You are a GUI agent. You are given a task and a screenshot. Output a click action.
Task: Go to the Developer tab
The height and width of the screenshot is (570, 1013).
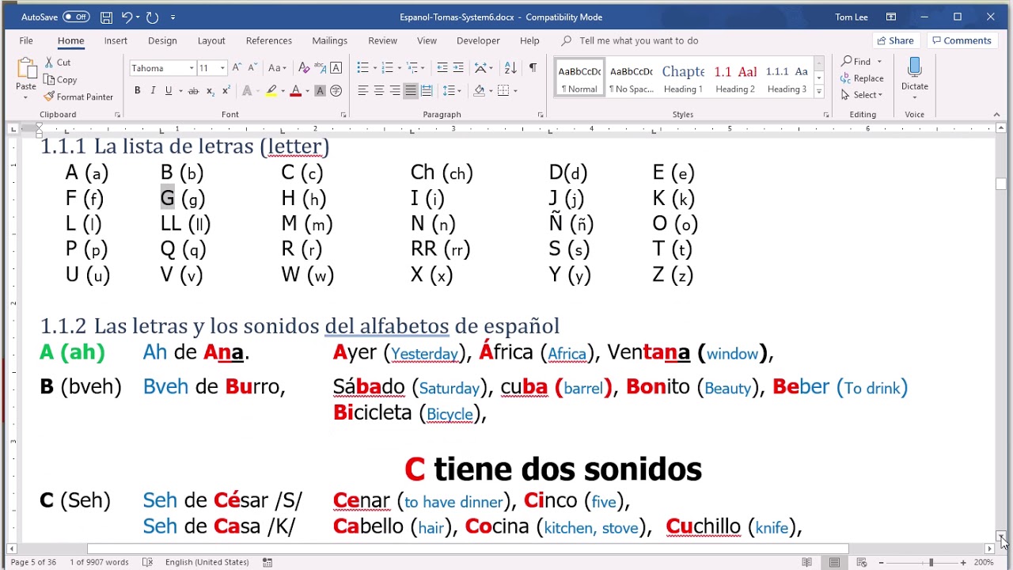[478, 40]
